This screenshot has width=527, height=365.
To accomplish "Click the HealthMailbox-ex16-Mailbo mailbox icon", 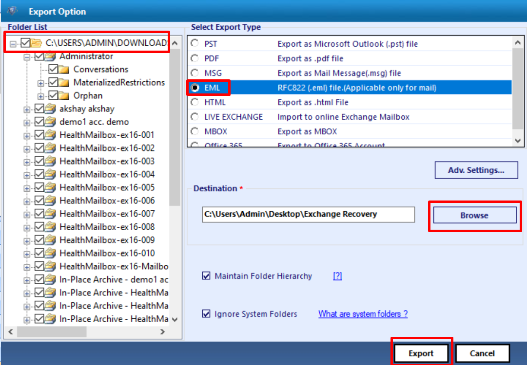I will tap(50, 266).
